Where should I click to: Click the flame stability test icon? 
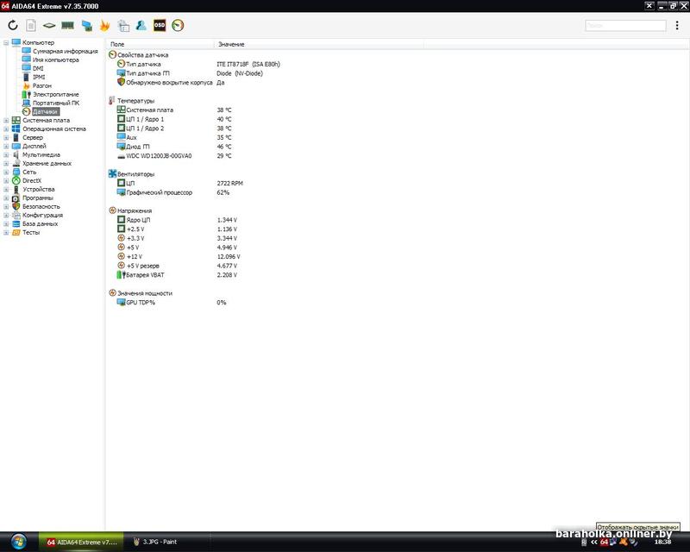[x=104, y=26]
